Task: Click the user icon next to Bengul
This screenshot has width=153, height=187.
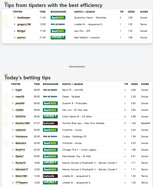Action: tap(15, 31)
